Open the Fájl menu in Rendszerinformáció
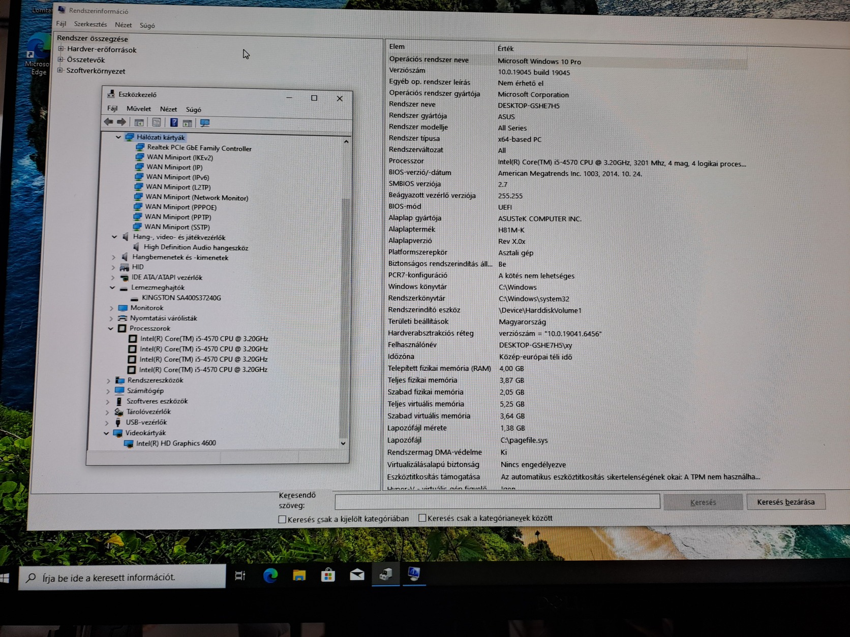The width and height of the screenshot is (850, 637). 61,23
